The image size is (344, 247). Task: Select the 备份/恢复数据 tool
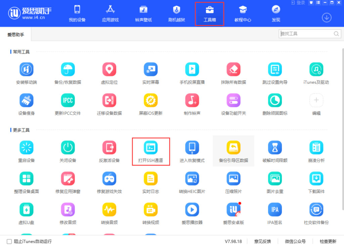coord(68,69)
